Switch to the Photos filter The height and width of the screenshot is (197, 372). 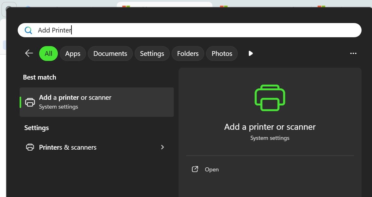tap(222, 54)
